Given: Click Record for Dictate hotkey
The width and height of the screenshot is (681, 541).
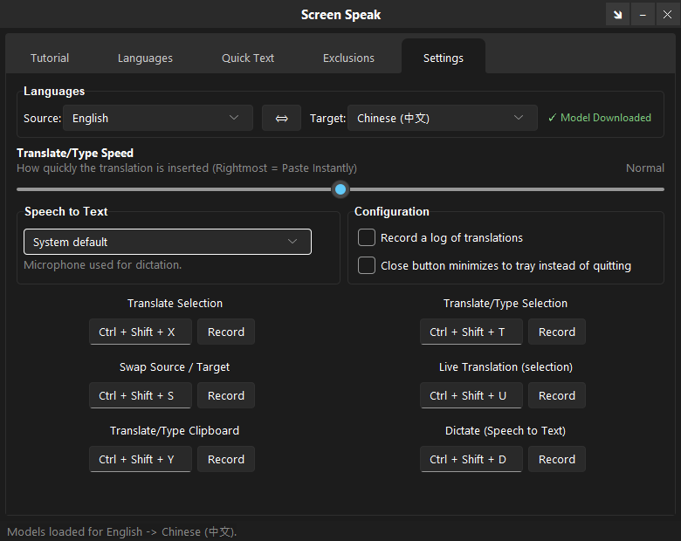Looking at the screenshot, I should (x=557, y=459).
